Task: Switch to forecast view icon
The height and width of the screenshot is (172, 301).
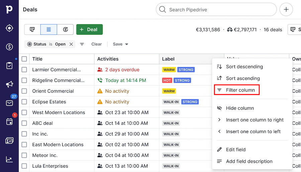Action: (x=66, y=29)
